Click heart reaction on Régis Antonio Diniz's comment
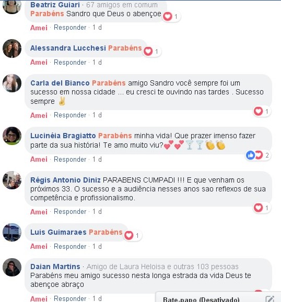Screen dimensions: 281x302 click(x=258, y=208)
